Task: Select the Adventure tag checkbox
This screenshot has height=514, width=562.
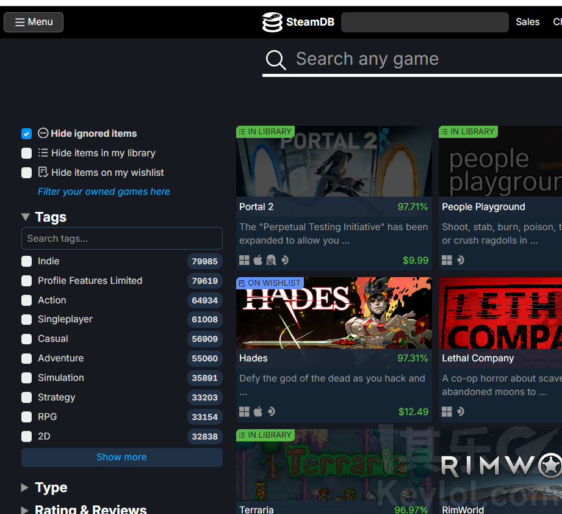Action: (26, 358)
